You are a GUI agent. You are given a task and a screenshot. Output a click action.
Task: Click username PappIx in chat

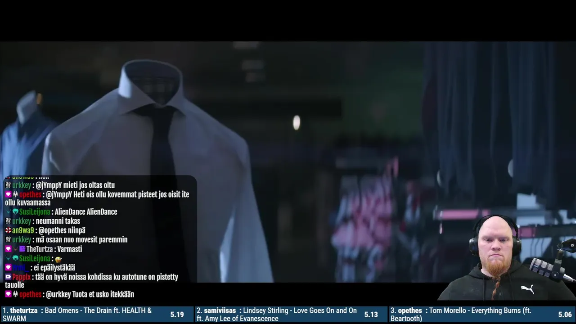pyautogui.click(x=21, y=277)
